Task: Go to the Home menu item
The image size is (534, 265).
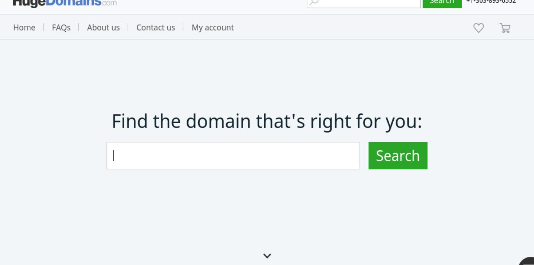Action: [x=24, y=27]
